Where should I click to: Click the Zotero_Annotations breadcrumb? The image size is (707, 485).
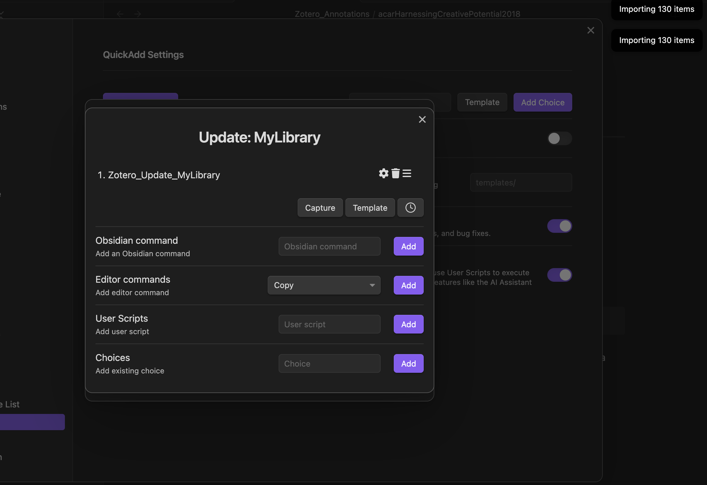[x=332, y=14]
